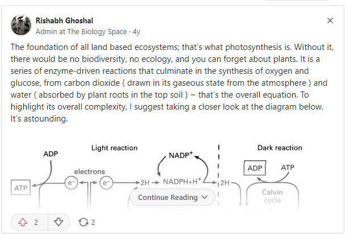Click the Light reaction diagram heading
Image resolution: width=354 pixels, height=234 pixels.
(x=114, y=148)
